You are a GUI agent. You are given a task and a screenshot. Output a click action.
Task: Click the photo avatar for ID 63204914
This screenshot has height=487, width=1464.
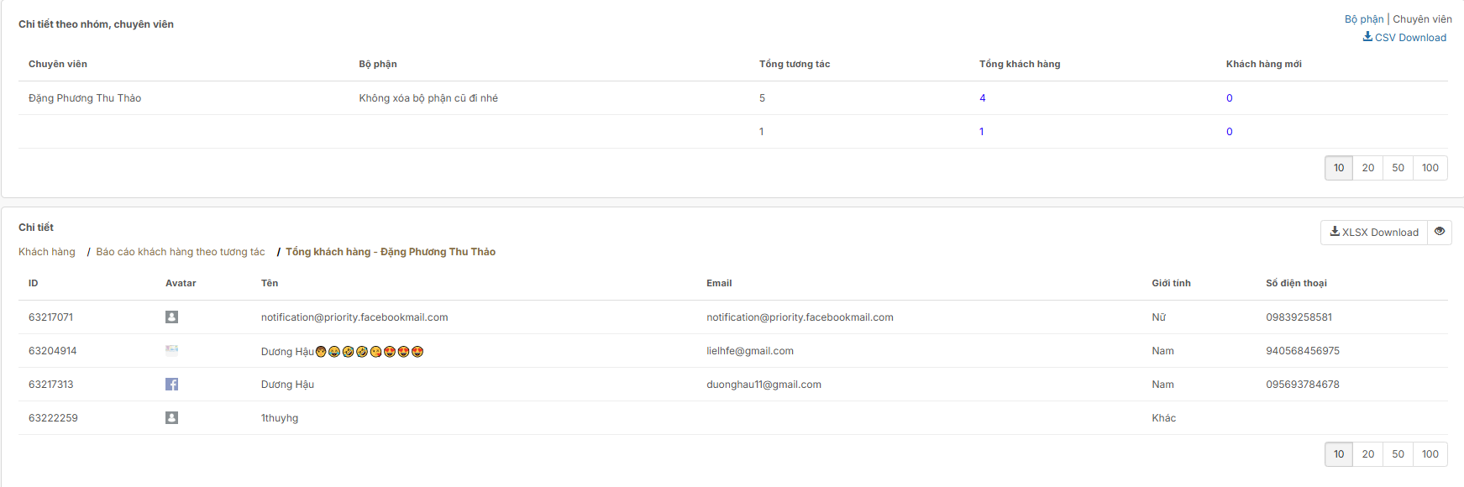point(171,351)
